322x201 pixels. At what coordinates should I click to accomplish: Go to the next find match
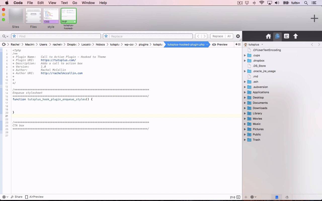tap(205, 36)
